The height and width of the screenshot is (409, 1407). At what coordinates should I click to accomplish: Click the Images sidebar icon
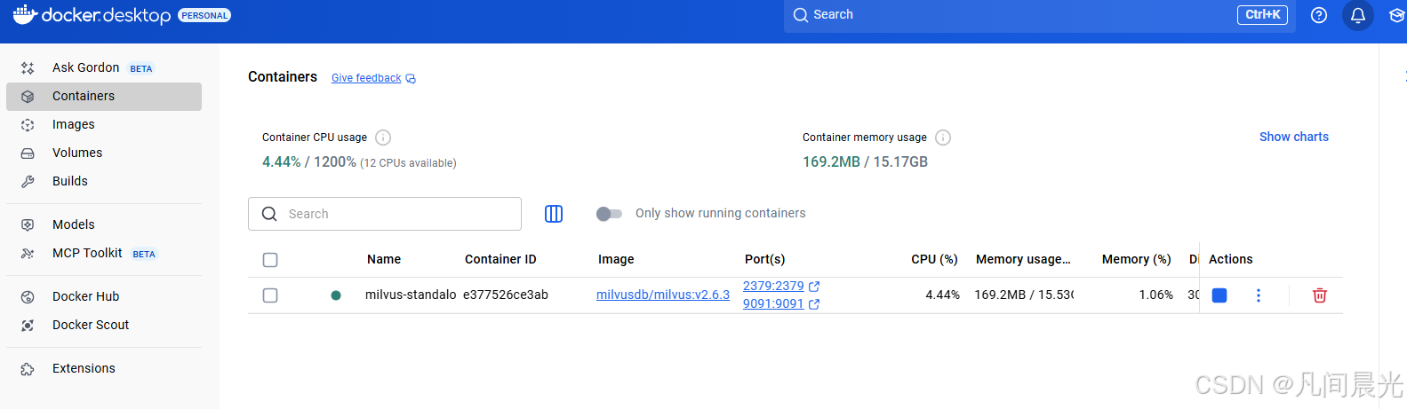coord(28,125)
